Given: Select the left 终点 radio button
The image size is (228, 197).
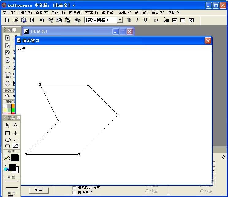Looking at the screenshot, I should (147, 191).
